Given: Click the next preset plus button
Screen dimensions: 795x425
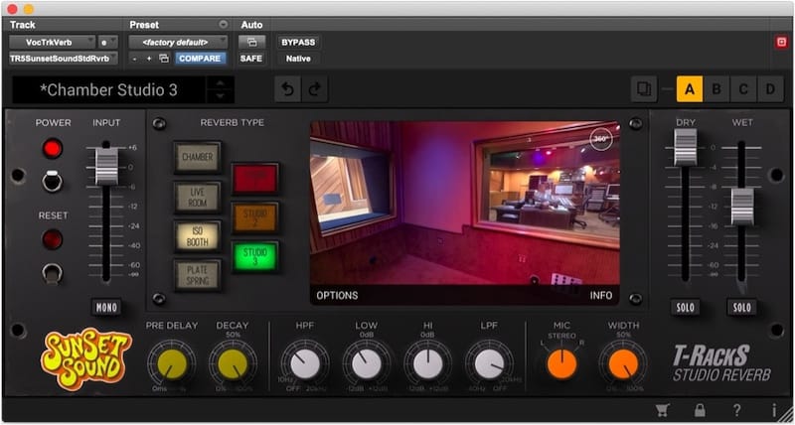Looking at the screenshot, I should (x=149, y=59).
